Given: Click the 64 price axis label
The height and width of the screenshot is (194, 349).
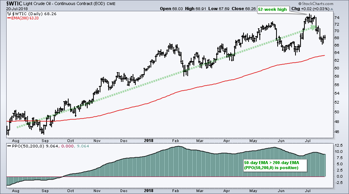Looking at the screenshot, I should pyautogui.click(x=337, y=52).
